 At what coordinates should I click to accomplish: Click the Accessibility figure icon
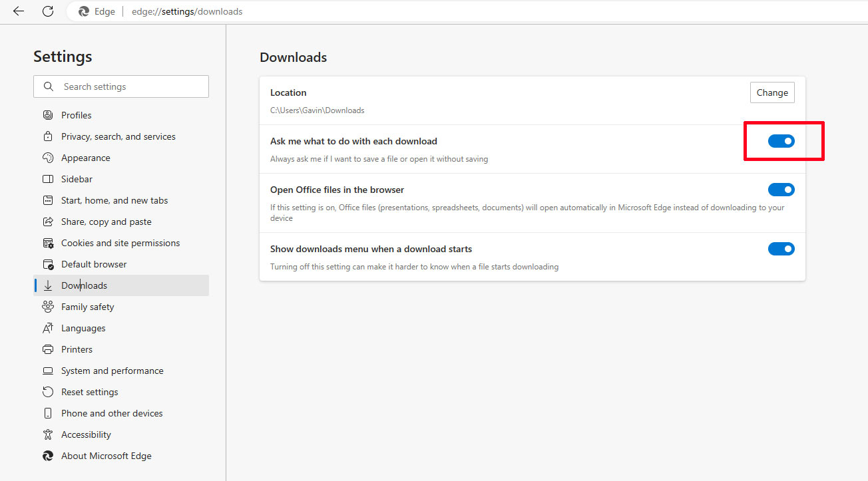[x=48, y=434]
